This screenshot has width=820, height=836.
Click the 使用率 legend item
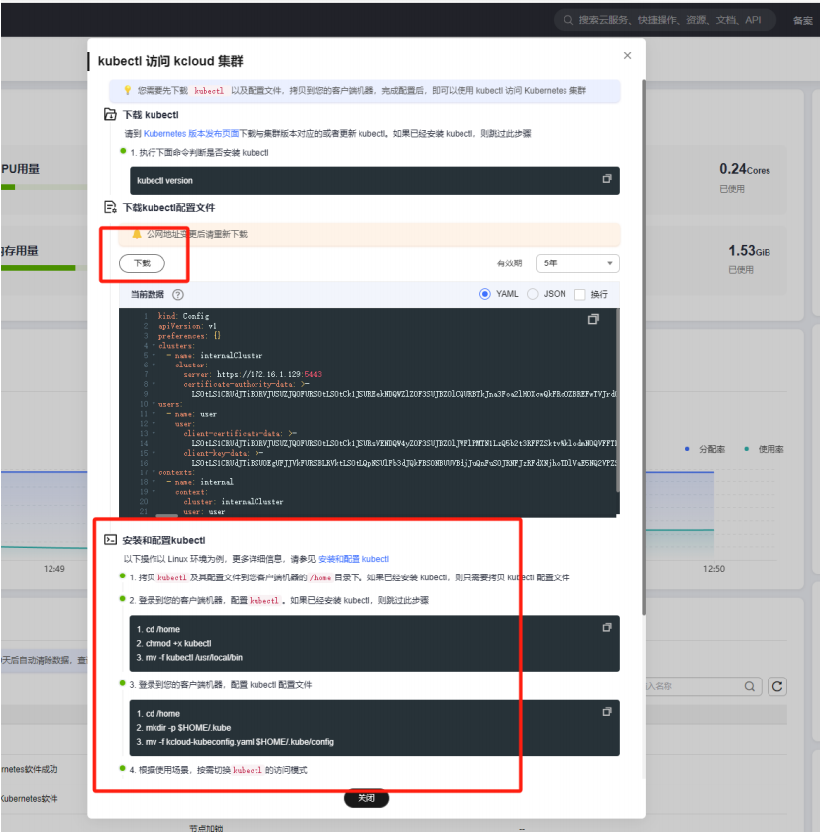click(764, 449)
